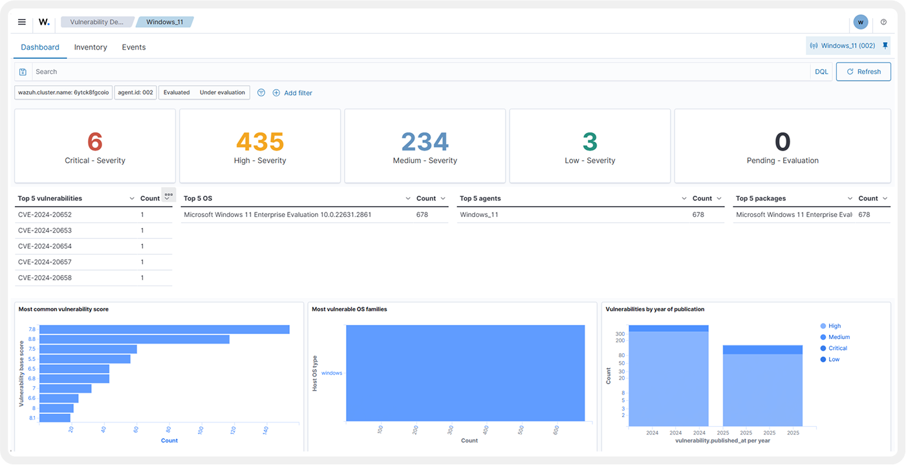Click the Refresh button

(863, 72)
